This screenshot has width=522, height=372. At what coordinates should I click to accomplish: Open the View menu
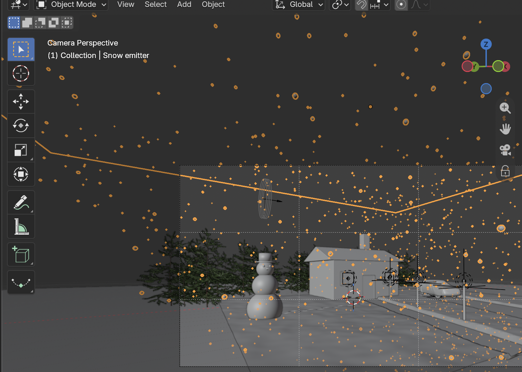point(126,5)
